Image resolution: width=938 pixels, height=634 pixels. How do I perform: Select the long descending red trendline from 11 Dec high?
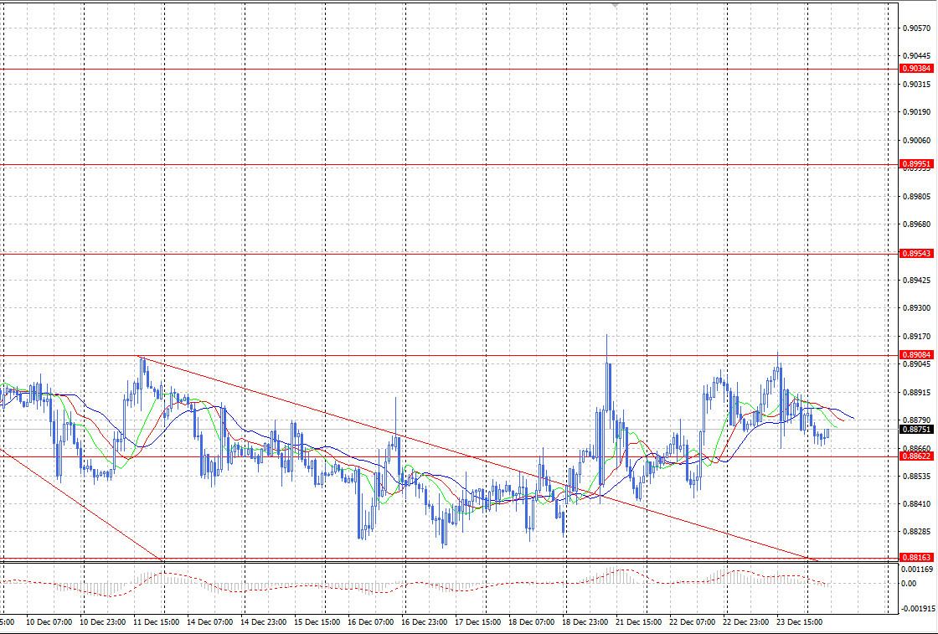pyautogui.click(x=477, y=458)
